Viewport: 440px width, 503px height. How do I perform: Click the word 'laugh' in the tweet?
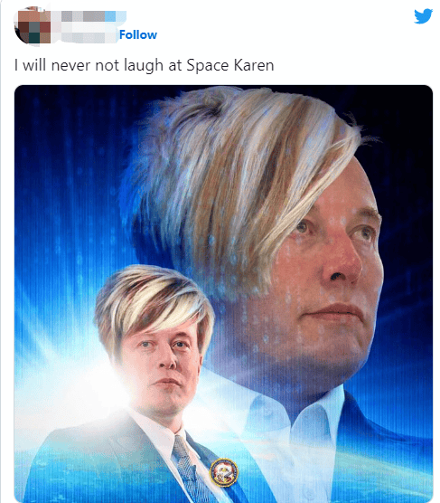(x=144, y=66)
